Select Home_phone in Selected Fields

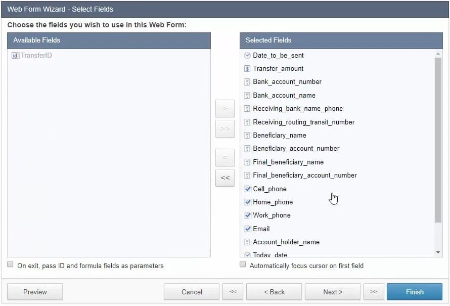[x=273, y=202]
